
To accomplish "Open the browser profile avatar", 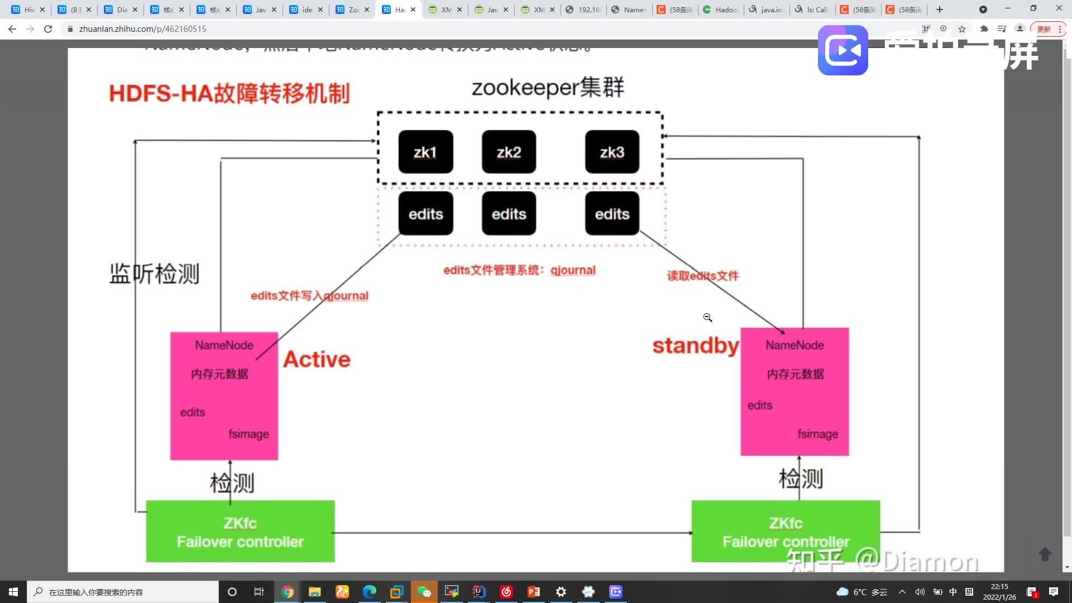I will [x=1021, y=28].
